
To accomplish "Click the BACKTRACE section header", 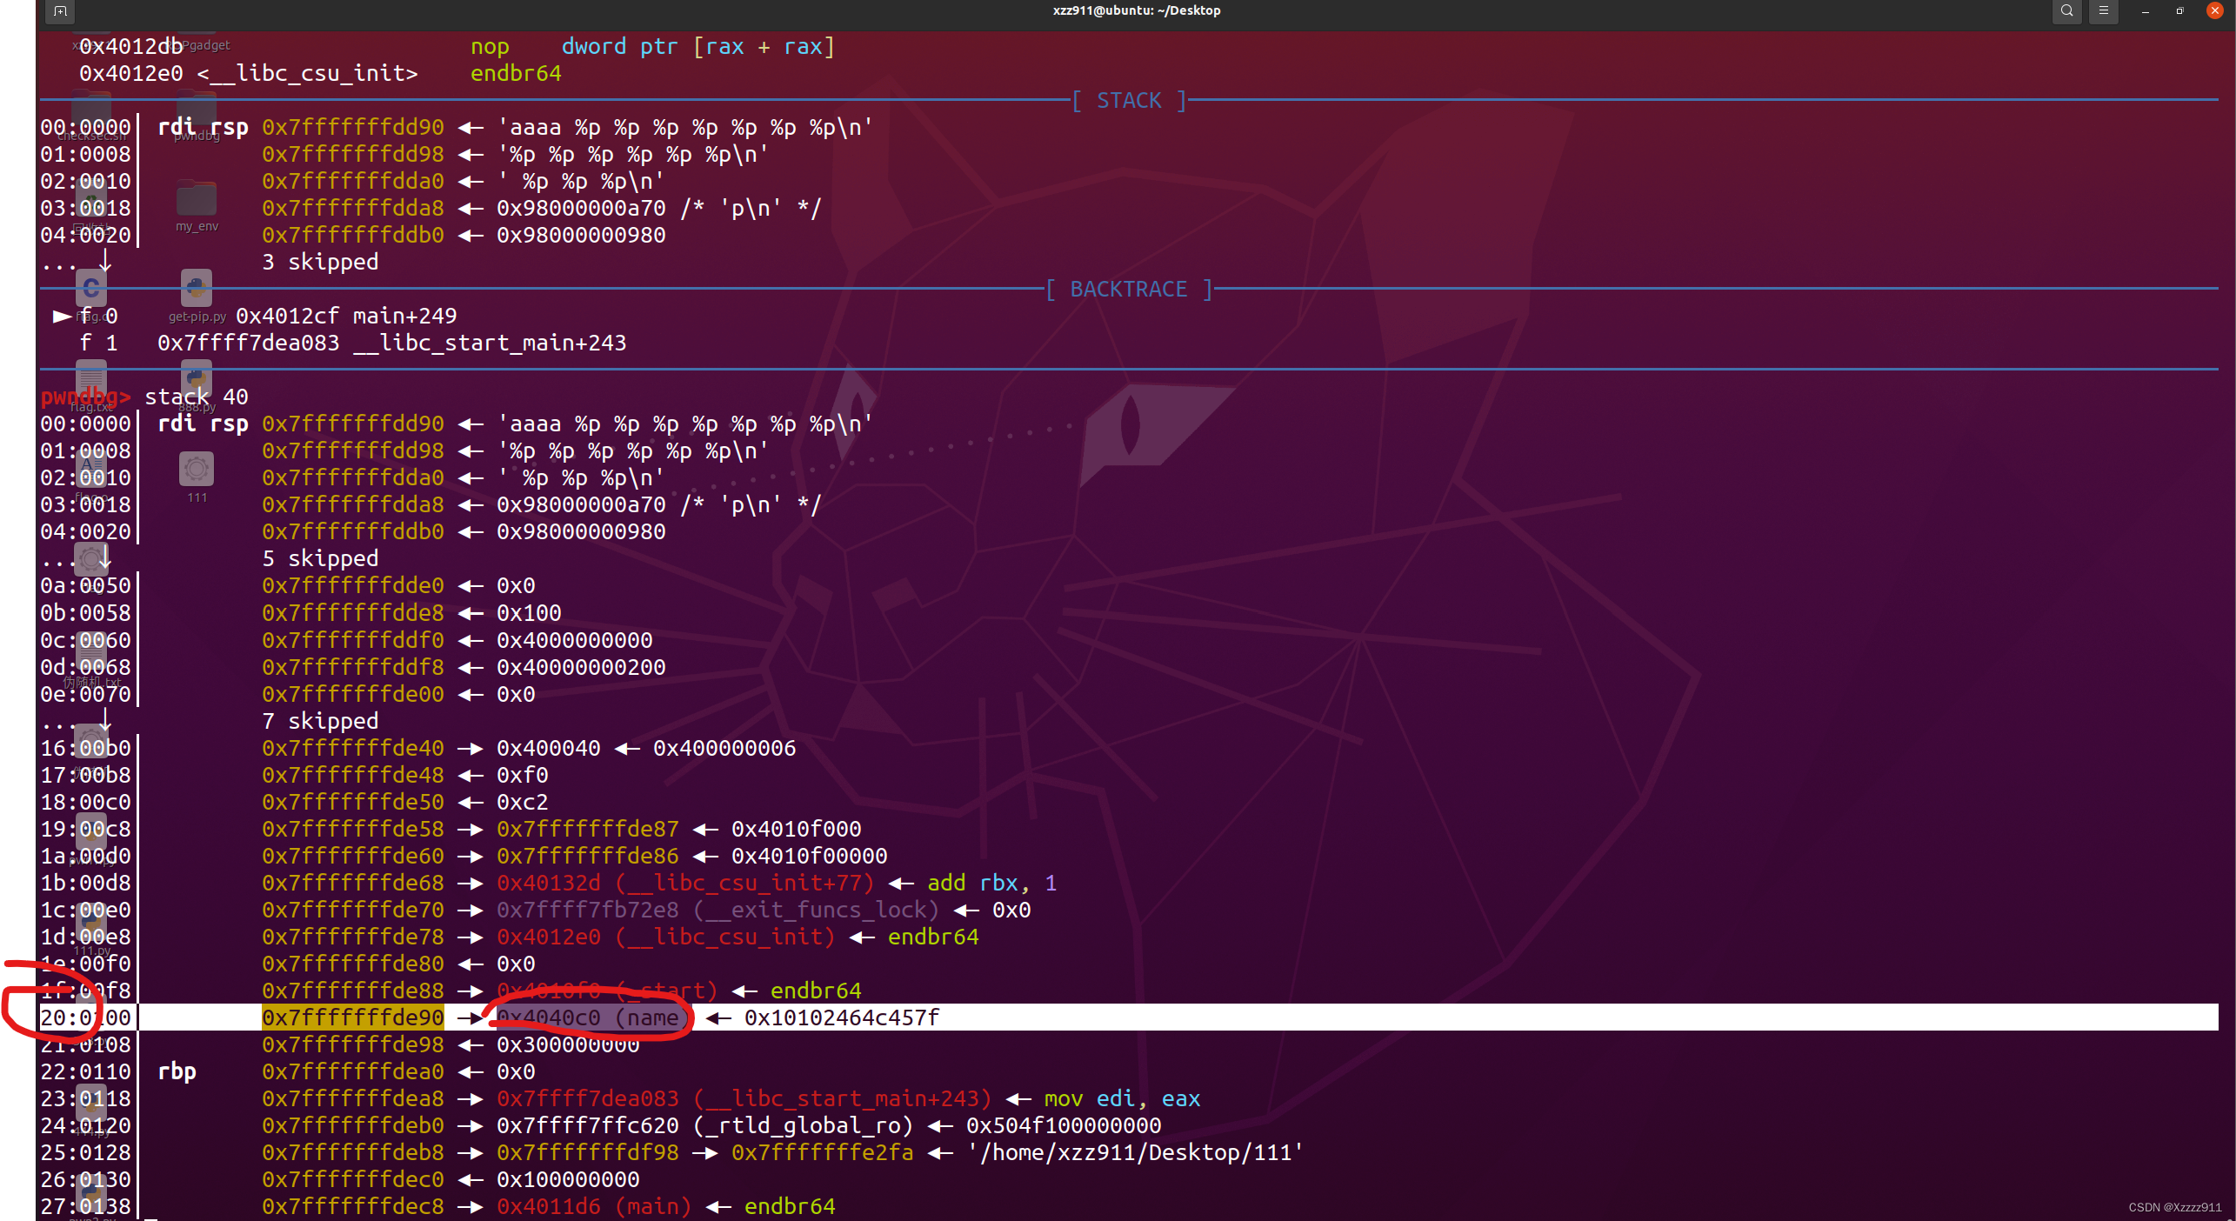I will tap(1128, 290).
